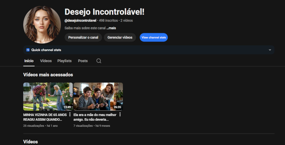
Task: Open options menu for MINHA VIZINHA video
Action: tap(70, 115)
